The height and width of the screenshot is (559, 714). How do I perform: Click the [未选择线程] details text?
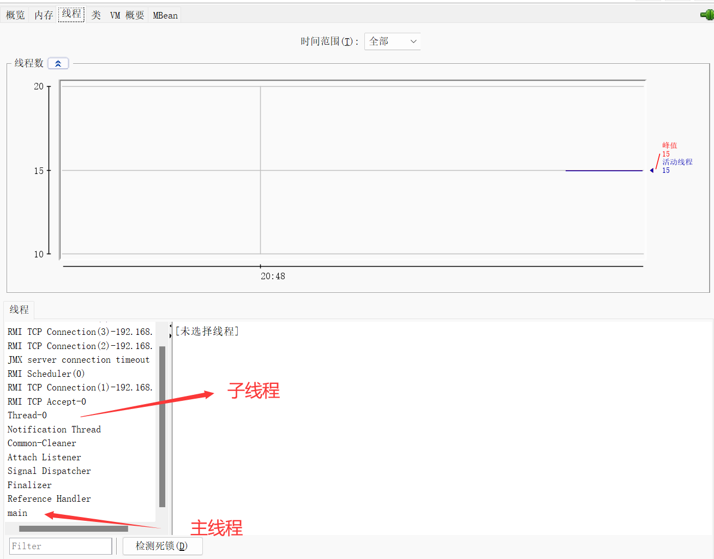click(x=207, y=331)
